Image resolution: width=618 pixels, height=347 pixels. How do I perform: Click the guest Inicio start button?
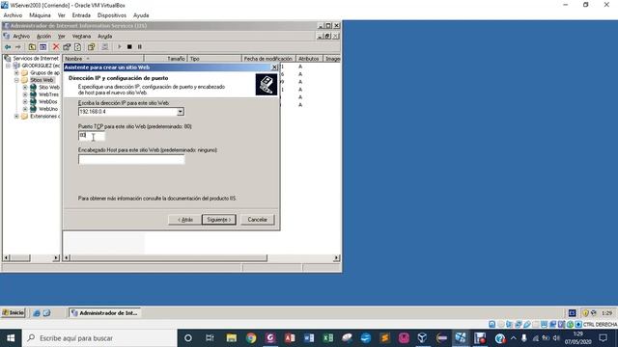pos(13,312)
